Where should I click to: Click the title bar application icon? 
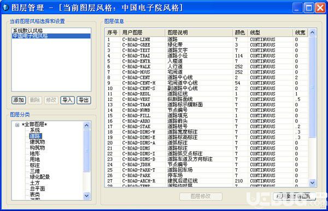[x=5, y=8]
